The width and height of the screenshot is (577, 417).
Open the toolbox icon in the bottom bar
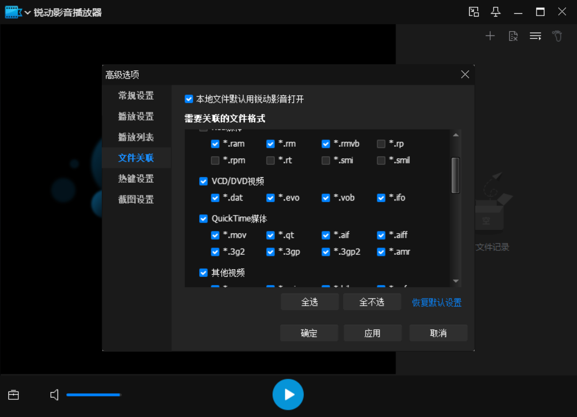14,395
